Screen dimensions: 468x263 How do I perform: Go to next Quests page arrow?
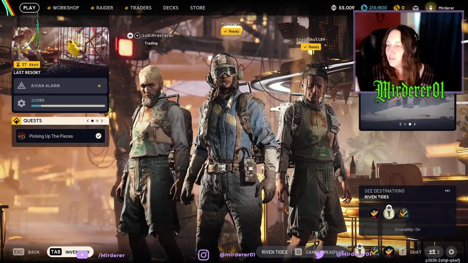[x=102, y=121]
